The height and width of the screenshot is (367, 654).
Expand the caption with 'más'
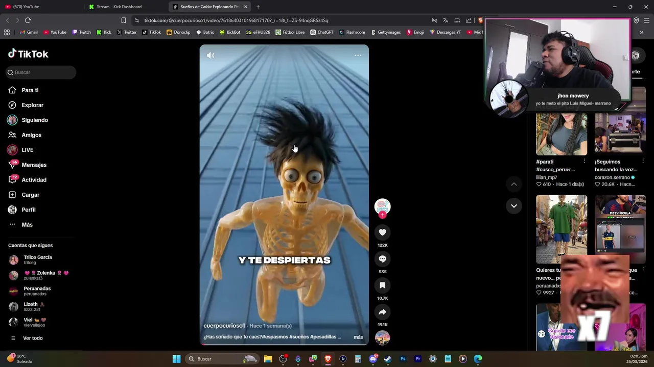point(358,337)
